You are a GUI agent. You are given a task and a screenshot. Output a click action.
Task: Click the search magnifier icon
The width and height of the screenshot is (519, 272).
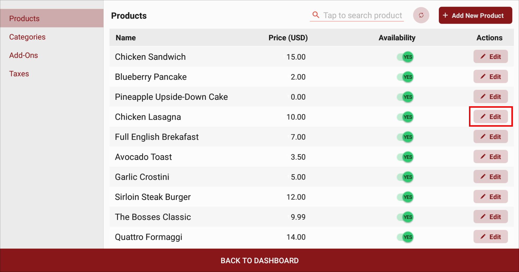click(x=316, y=15)
